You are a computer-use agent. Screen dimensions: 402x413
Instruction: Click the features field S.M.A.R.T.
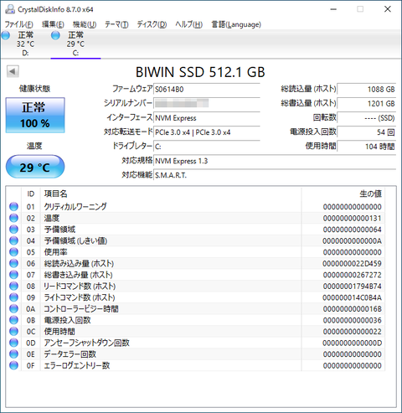(x=275, y=175)
